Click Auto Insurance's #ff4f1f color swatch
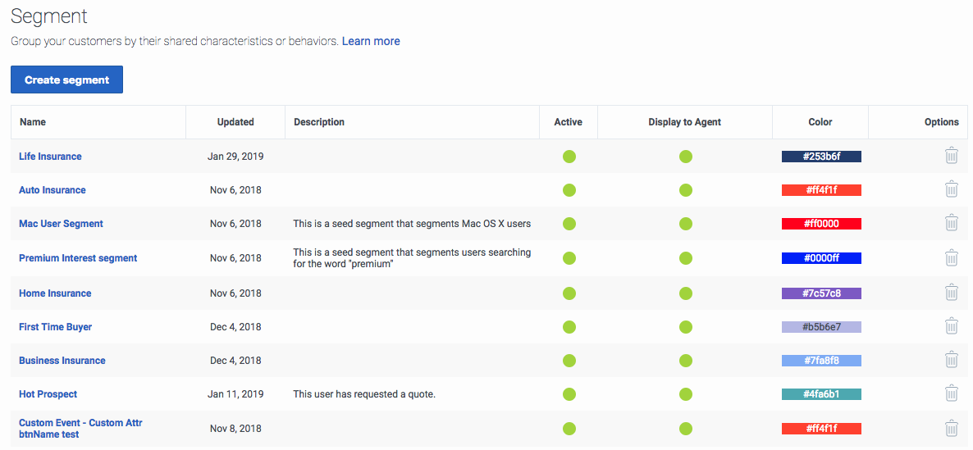 (821, 189)
